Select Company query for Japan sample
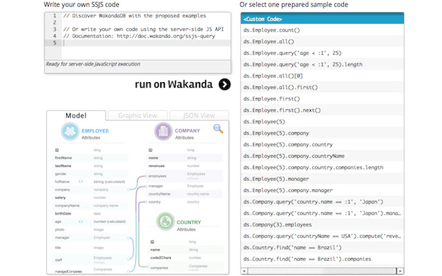 pyautogui.click(x=323, y=202)
